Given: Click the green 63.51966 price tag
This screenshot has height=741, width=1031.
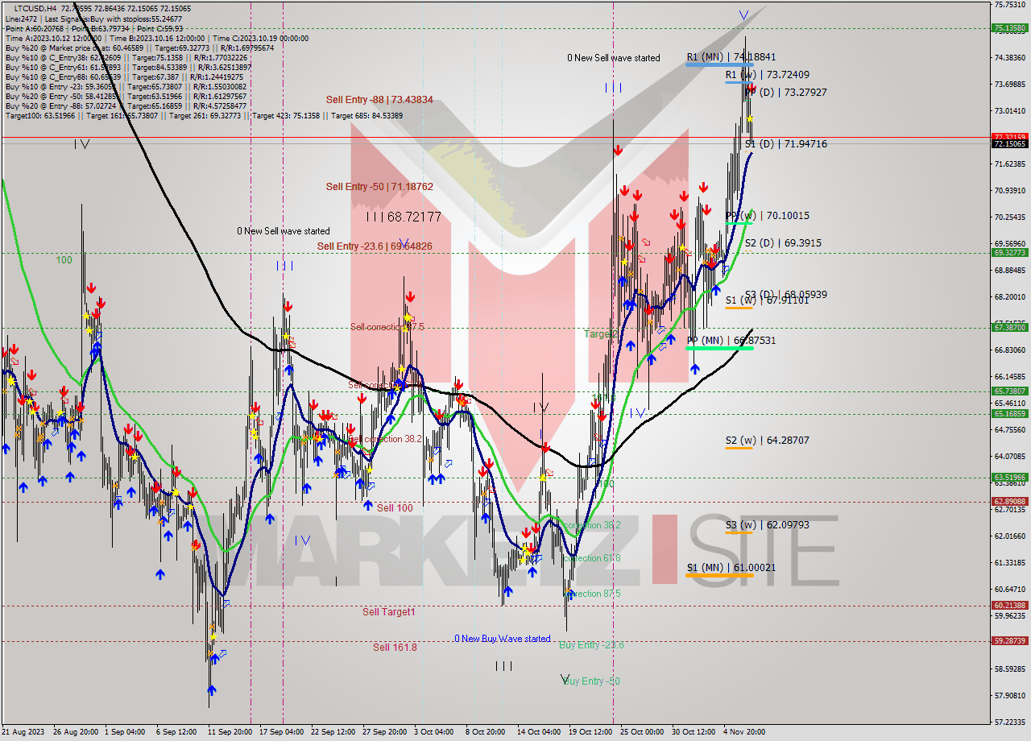Looking at the screenshot, I should point(1009,477).
